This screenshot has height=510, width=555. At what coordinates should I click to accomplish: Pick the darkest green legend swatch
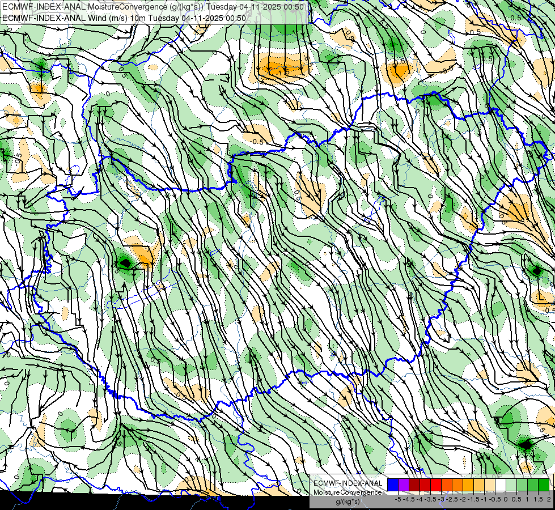click(543, 484)
